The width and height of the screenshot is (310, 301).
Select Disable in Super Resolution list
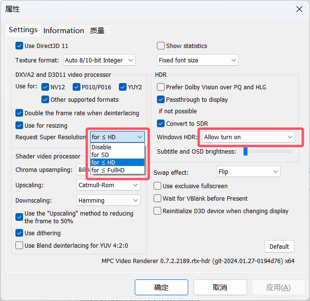click(x=102, y=147)
